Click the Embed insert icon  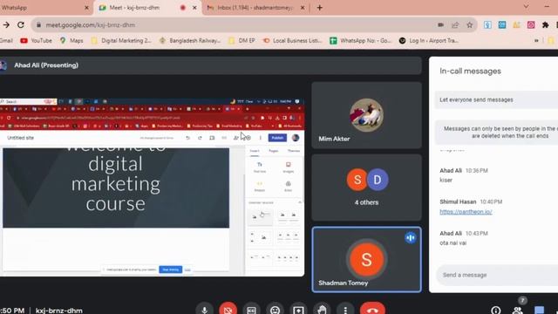point(260,186)
